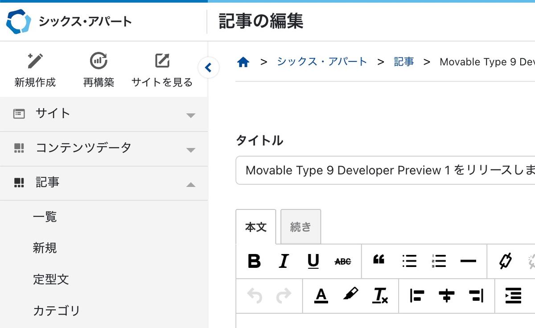
Task: Select the highlighter background color tool
Action: [350, 295]
